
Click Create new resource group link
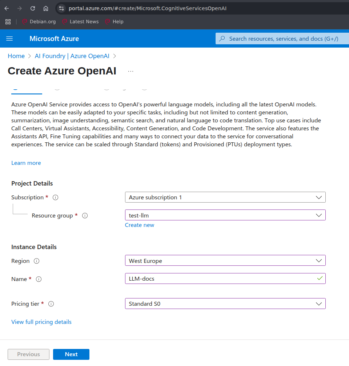pos(140,225)
